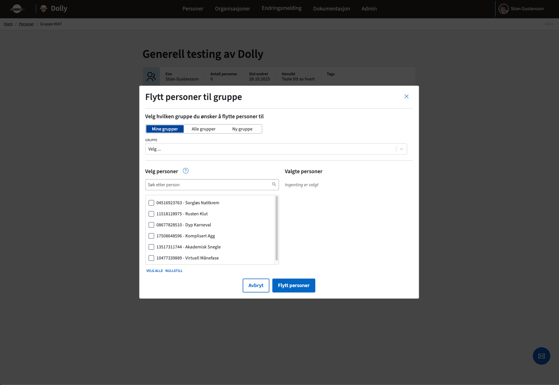The width and height of the screenshot is (559, 385).
Task: Click the VELG ALLE link
Action: point(154,271)
